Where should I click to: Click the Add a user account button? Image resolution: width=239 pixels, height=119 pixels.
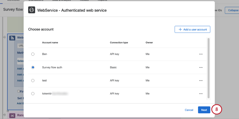[x=192, y=29]
